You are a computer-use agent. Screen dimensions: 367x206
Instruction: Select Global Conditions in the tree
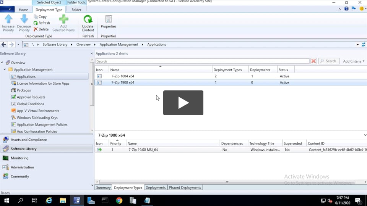(30, 104)
